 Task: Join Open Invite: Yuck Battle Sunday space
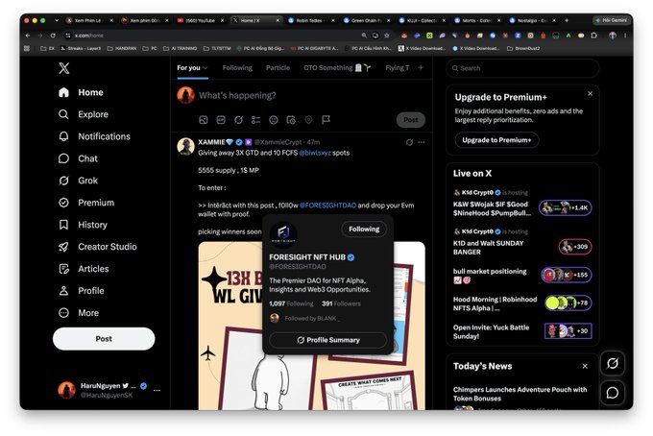click(x=522, y=331)
